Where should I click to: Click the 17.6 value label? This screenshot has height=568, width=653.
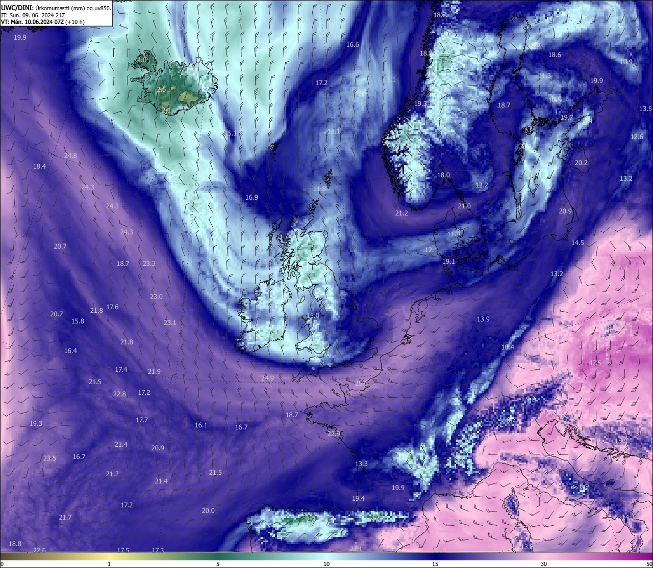point(112,307)
